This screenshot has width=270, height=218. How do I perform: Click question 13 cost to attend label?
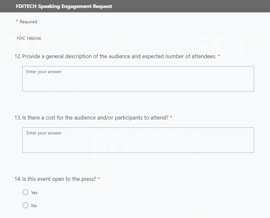95,118
